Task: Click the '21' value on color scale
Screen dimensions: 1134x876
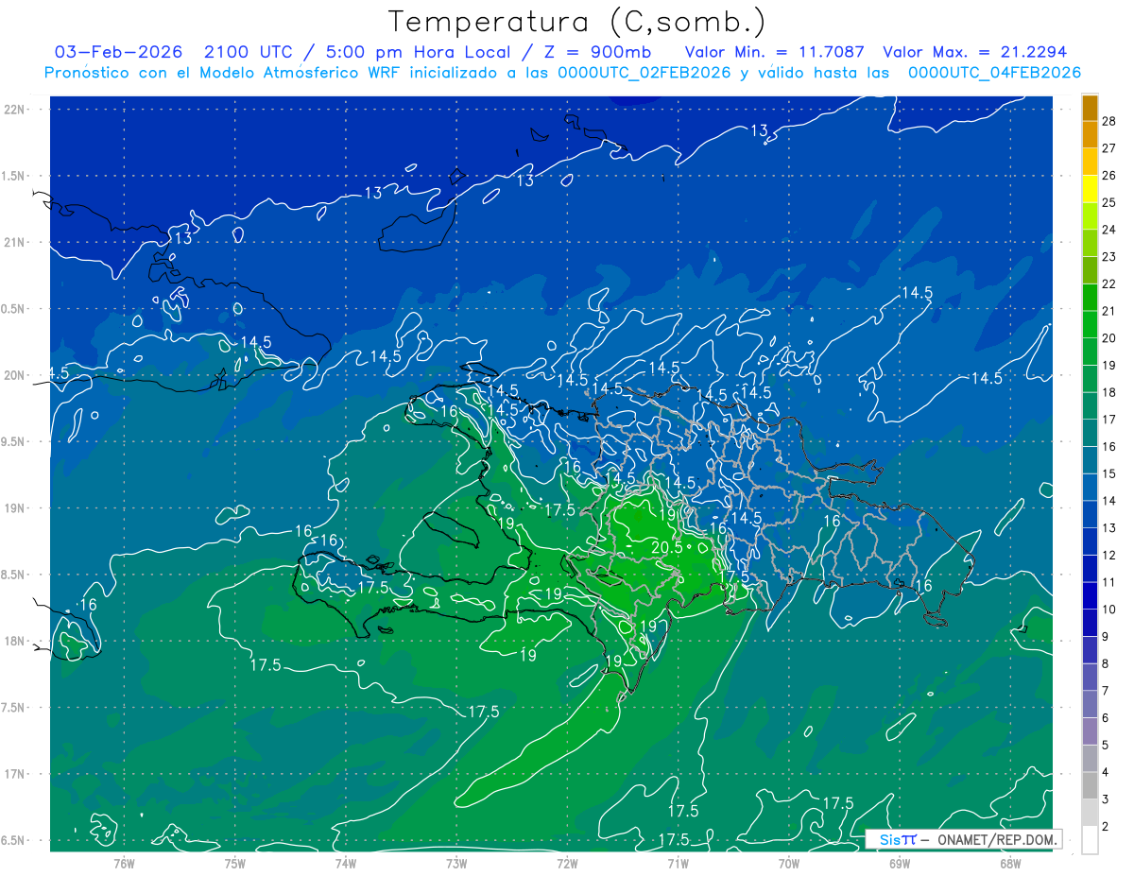Action: [x=1108, y=311]
